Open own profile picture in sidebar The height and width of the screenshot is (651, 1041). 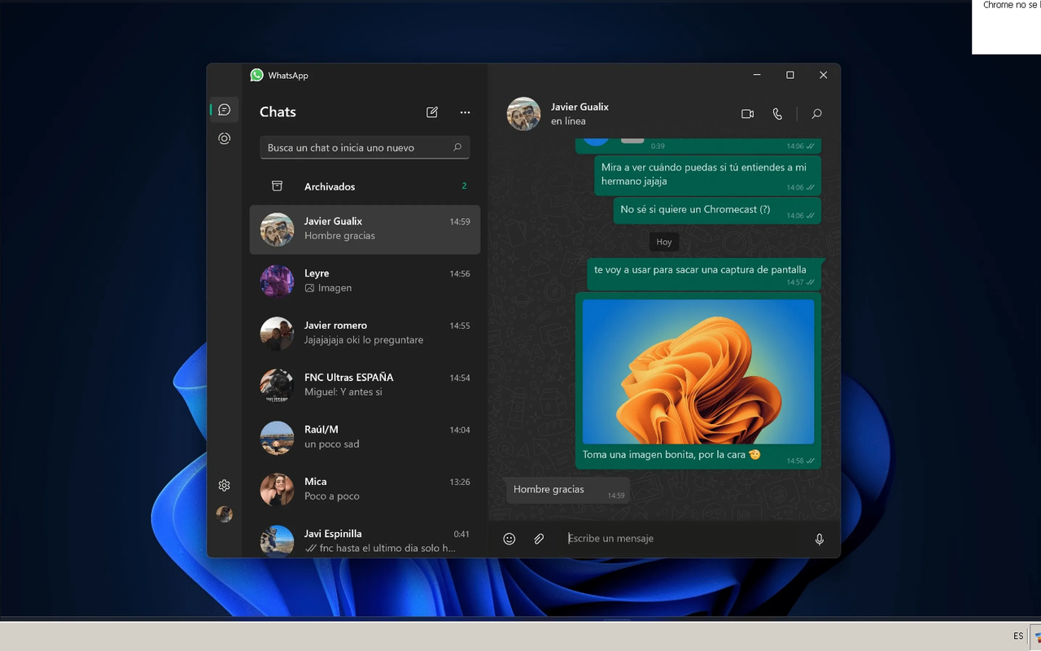(x=225, y=514)
